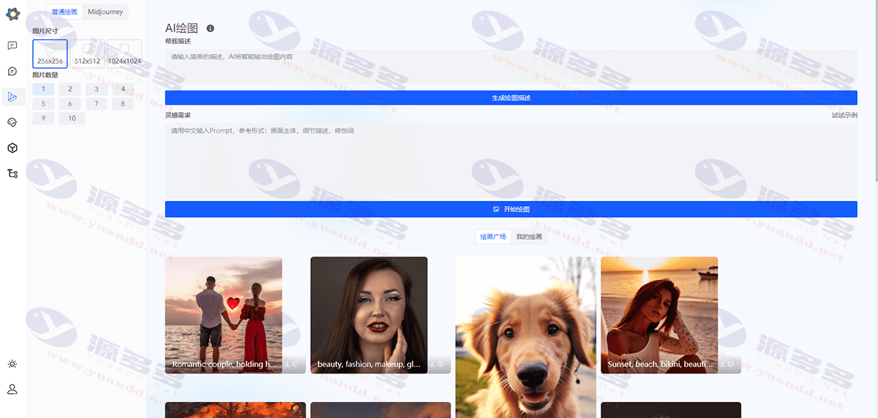Open the cube icon in the sidebar
This screenshot has height=418, width=878.
click(12, 148)
